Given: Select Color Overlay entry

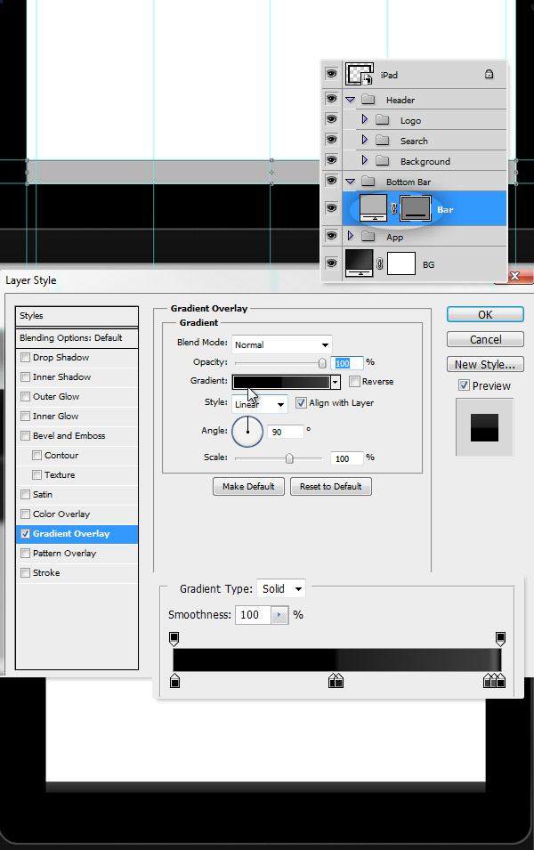Looking at the screenshot, I should click(61, 514).
